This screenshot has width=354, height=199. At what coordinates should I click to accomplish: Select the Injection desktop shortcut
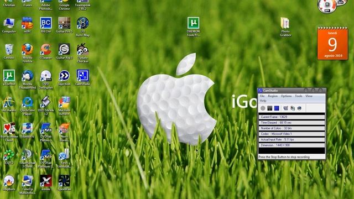64,78
